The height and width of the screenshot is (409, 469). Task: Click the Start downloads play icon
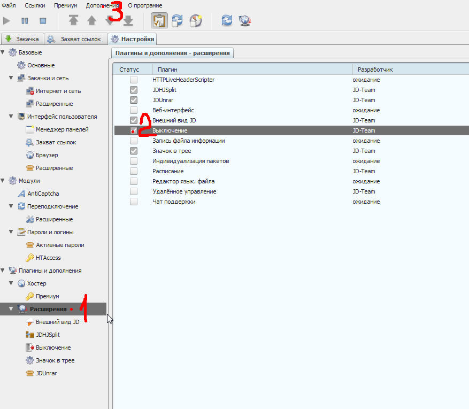7,21
